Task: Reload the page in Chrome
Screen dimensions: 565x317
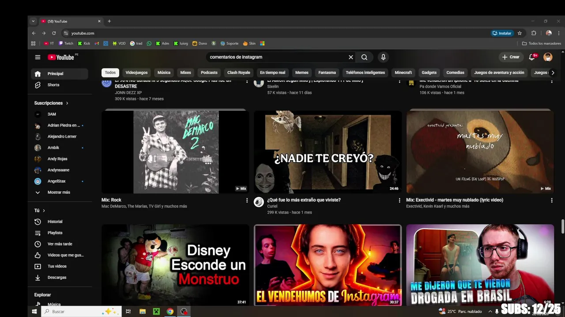Action: click(x=54, y=33)
